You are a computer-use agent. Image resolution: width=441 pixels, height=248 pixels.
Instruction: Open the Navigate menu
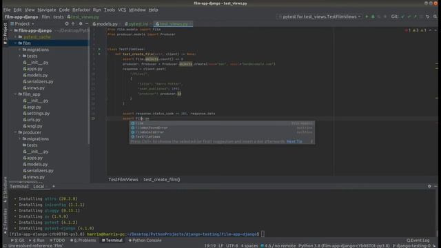click(x=47, y=10)
